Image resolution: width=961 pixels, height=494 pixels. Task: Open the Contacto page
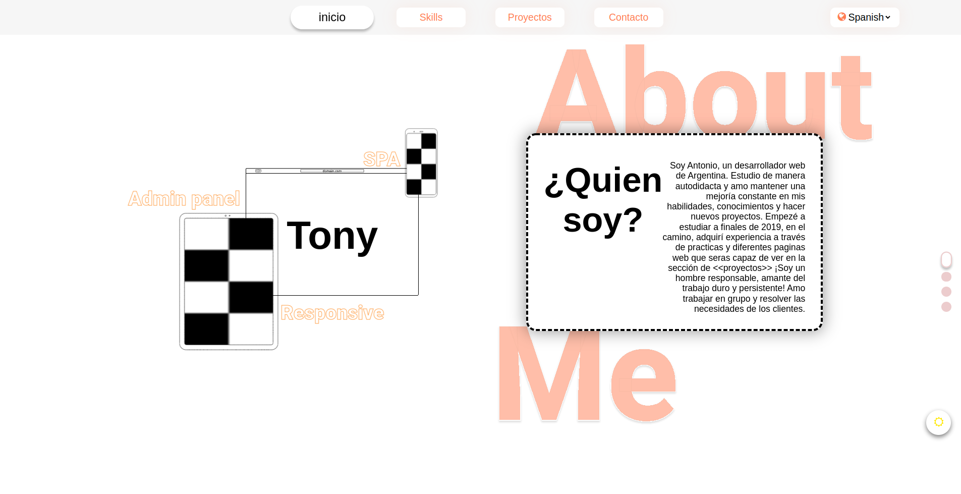point(628,17)
